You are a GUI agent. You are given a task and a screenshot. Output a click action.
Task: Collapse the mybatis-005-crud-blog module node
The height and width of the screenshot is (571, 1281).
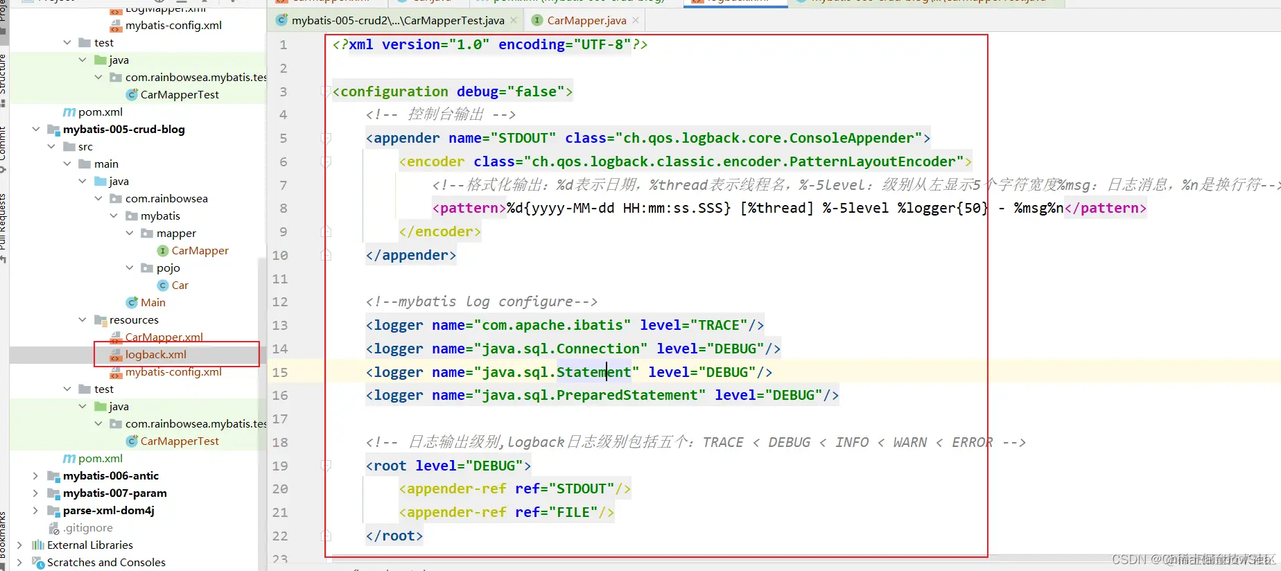click(x=36, y=130)
